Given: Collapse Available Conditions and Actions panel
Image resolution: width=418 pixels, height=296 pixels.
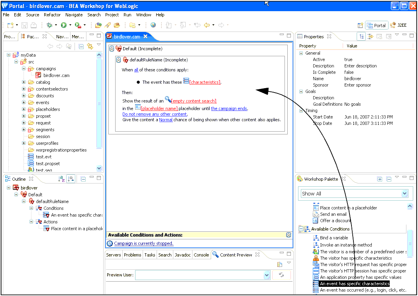Looking at the screenshot, I should click(x=288, y=235).
